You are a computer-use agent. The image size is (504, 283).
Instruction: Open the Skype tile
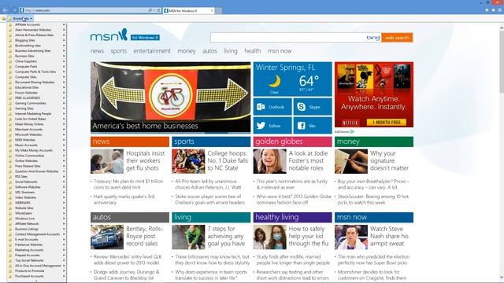point(313,107)
